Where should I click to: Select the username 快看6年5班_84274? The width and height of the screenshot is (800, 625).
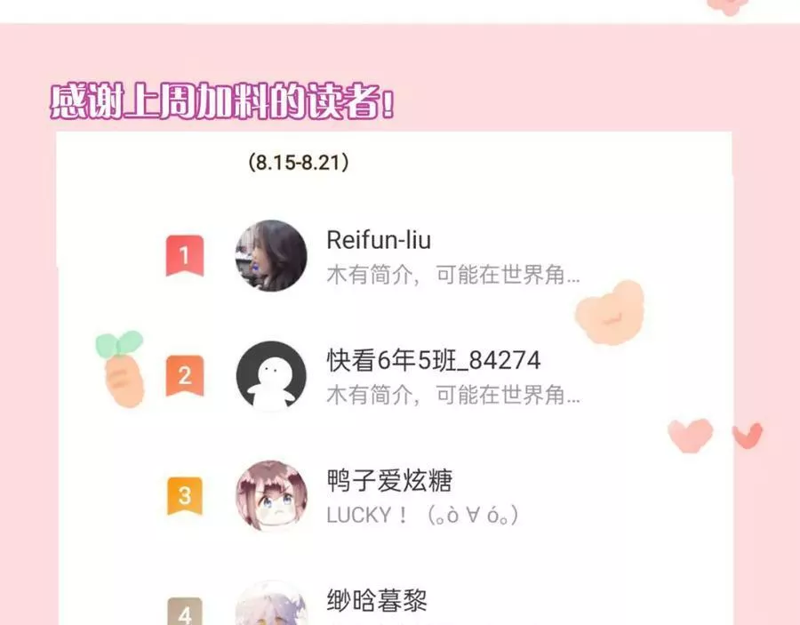pyautogui.click(x=433, y=360)
